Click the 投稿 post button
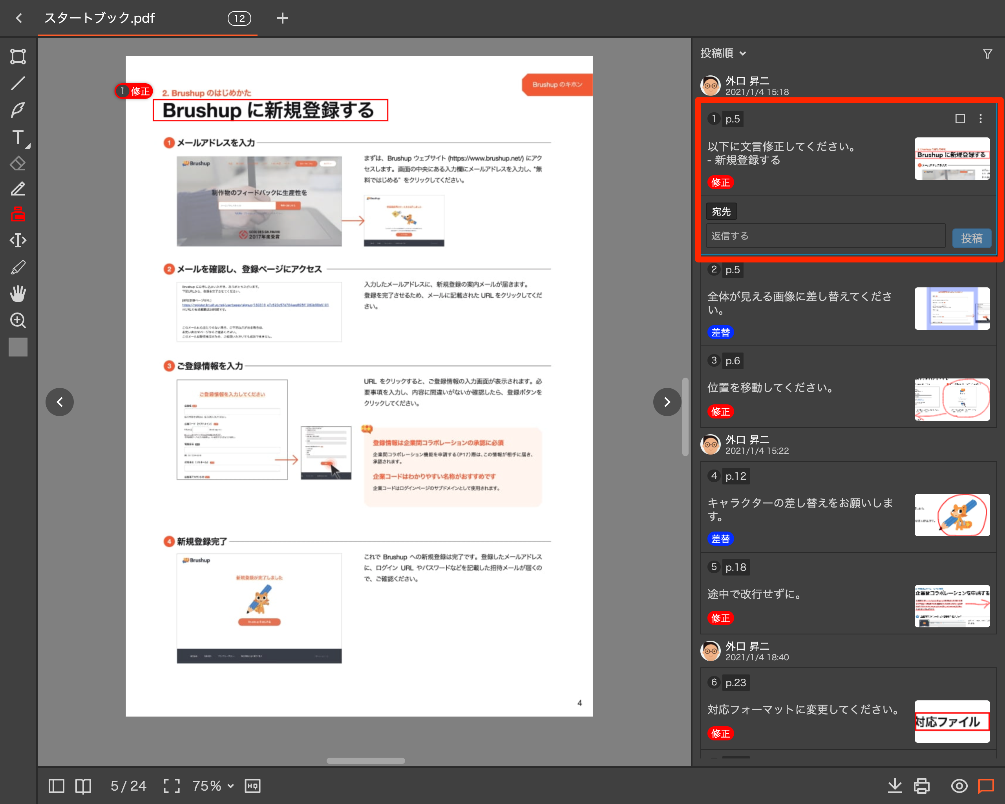The height and width of the screenshot is (804, 1005). [x=972, y=238]
